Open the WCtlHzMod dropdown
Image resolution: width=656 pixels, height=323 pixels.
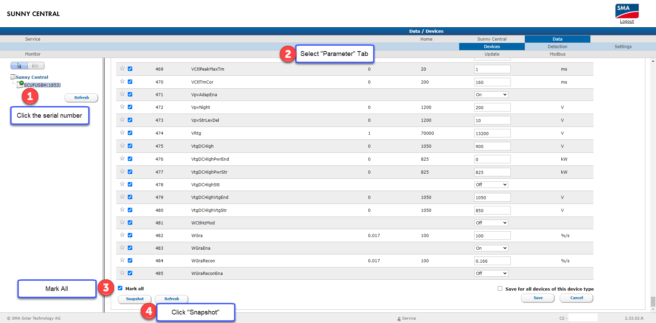(491, 223)
